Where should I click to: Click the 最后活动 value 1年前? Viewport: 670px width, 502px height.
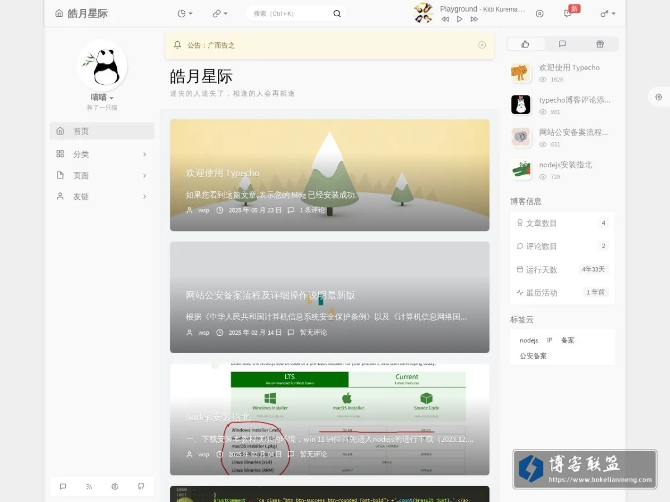tap(596, 292)
